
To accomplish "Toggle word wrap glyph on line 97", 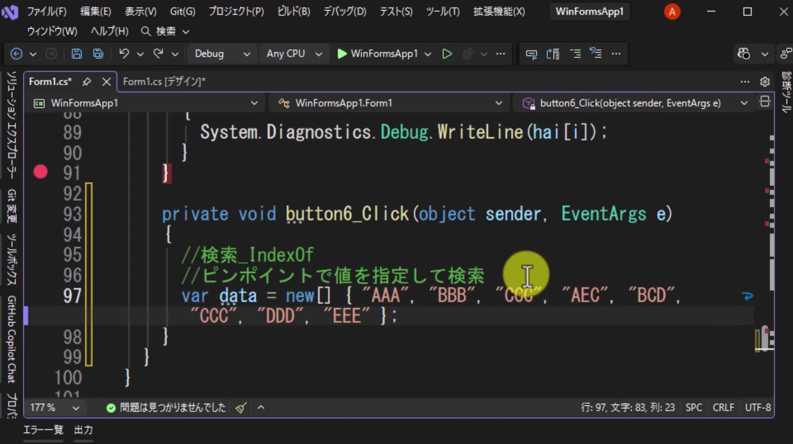I will [x=748, y=296].
